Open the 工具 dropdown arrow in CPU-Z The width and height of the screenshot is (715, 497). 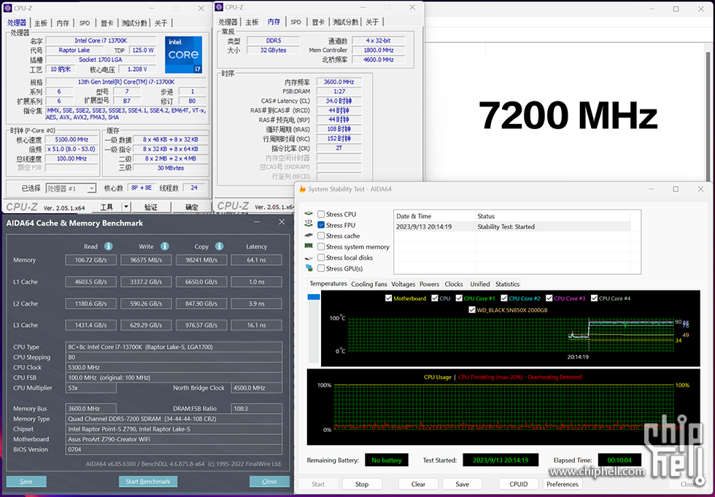pos(126,207)
